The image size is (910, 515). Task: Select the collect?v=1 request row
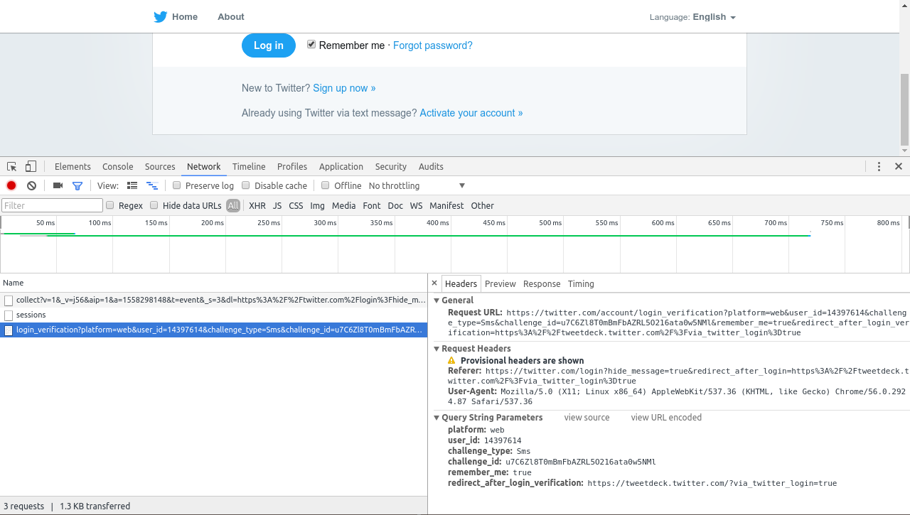click(213, 300)
